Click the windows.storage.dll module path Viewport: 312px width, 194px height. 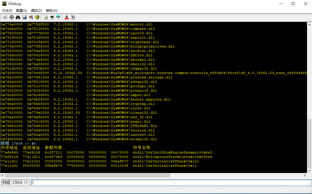click(x=129, y=77)
